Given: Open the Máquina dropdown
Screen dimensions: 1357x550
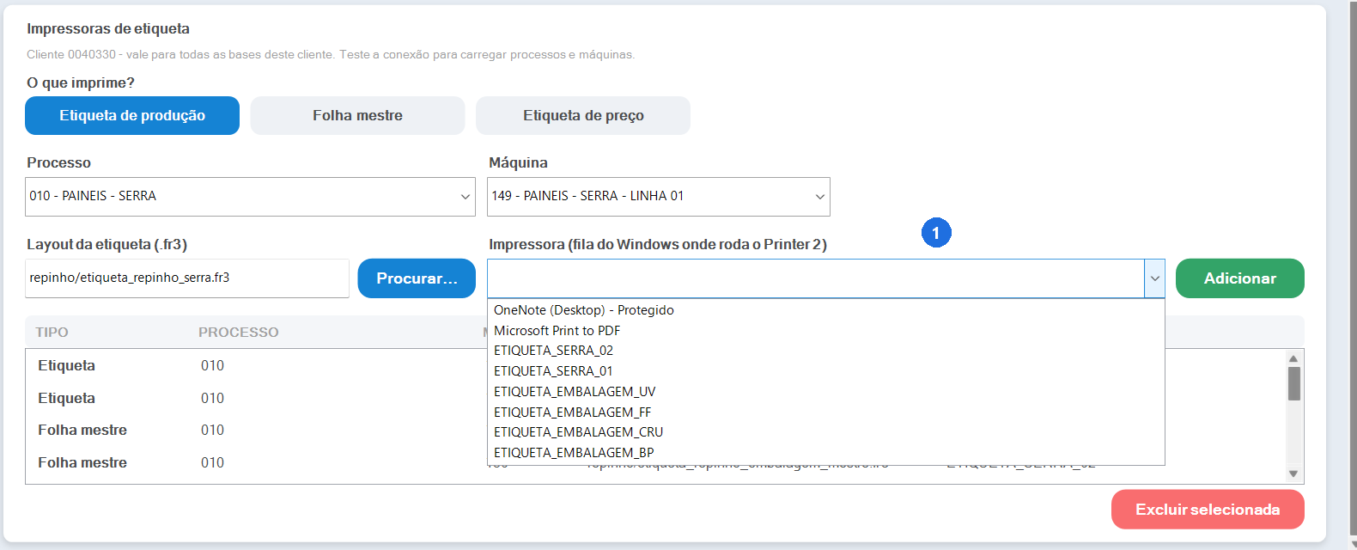Looking at the screenshot, I should tap(659, 196).
